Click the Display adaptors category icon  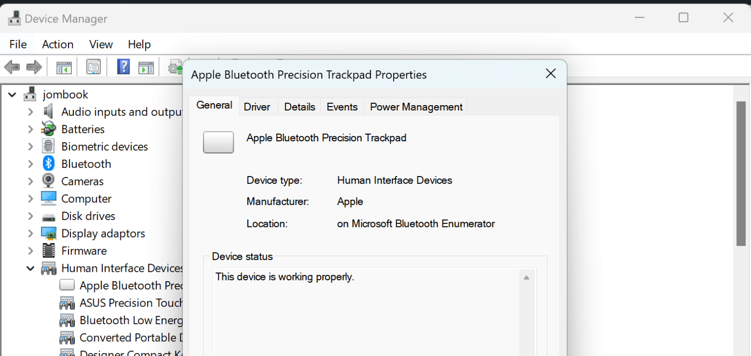pos(48,233)
